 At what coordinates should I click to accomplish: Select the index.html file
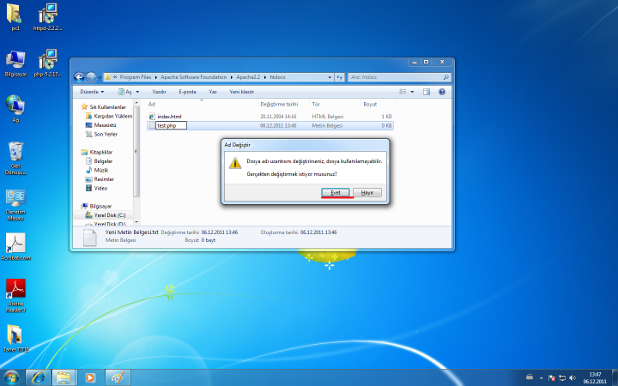tap(169, 116)
